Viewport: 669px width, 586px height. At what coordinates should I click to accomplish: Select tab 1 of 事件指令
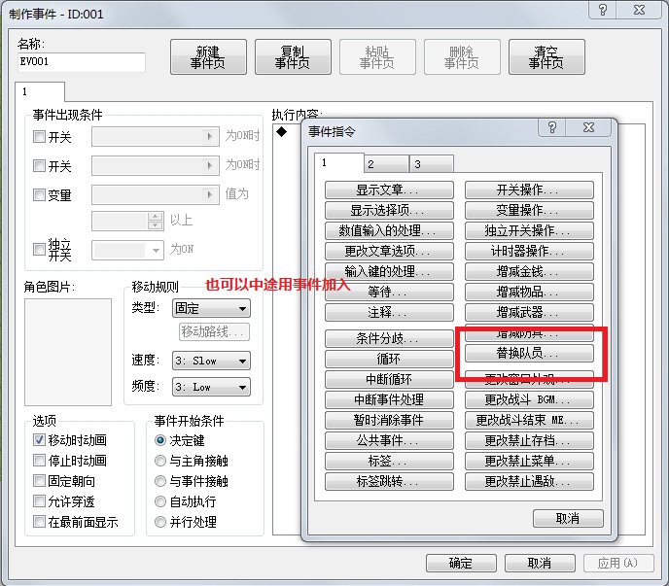(338, 163)
